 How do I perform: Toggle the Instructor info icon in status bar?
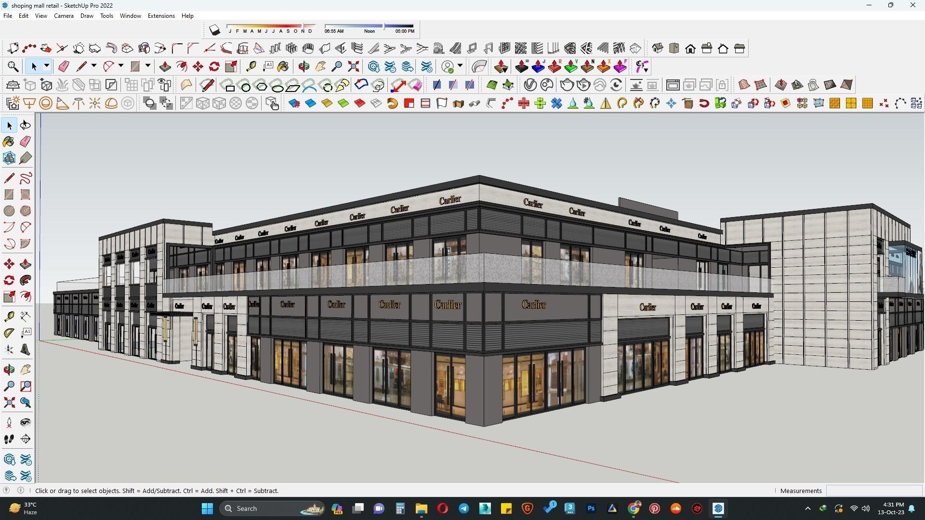(21, 491)
